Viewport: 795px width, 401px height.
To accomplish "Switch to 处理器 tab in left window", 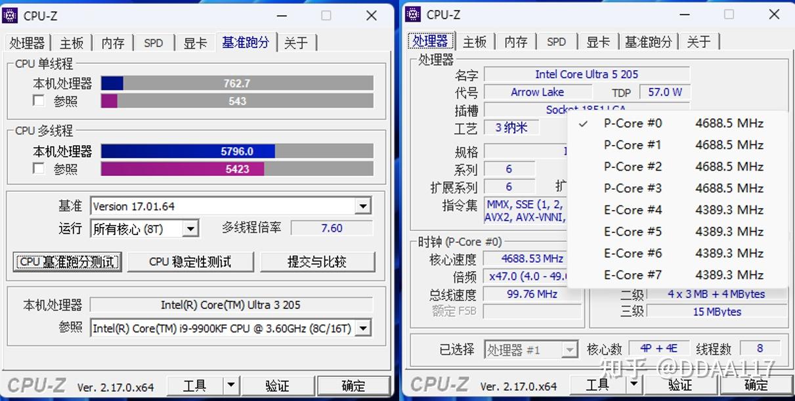I will [x=27, y=43].
